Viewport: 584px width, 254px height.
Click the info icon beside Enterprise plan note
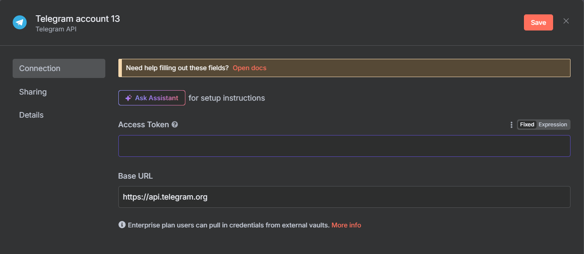pos(122,225)
